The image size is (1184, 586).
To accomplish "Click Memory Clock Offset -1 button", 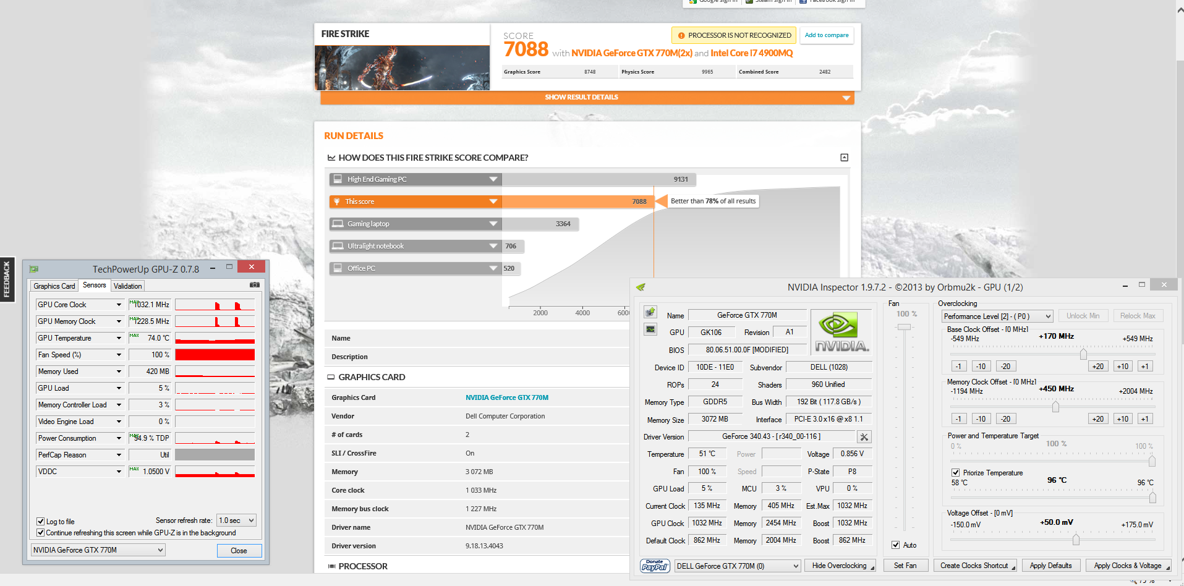I will coord(958,419).
